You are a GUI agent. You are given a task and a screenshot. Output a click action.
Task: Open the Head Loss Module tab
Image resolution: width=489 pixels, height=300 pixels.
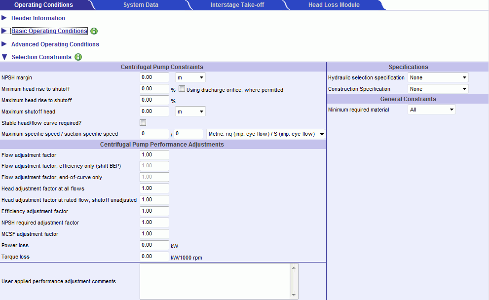[x=334, y=5]
